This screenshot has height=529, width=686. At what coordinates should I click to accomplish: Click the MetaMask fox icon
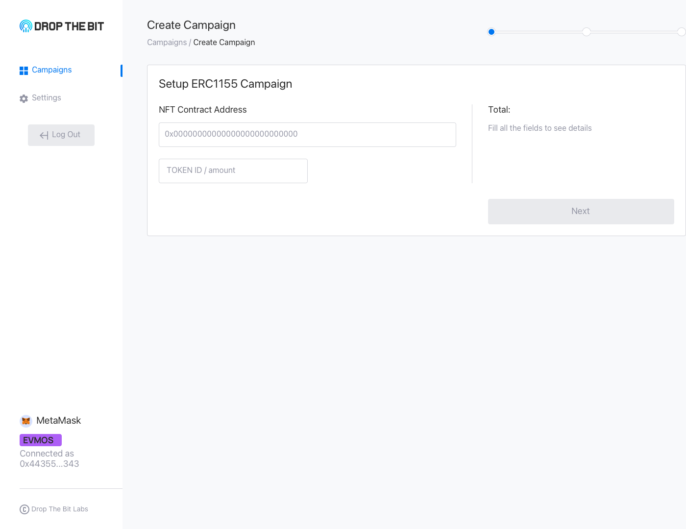26,421
